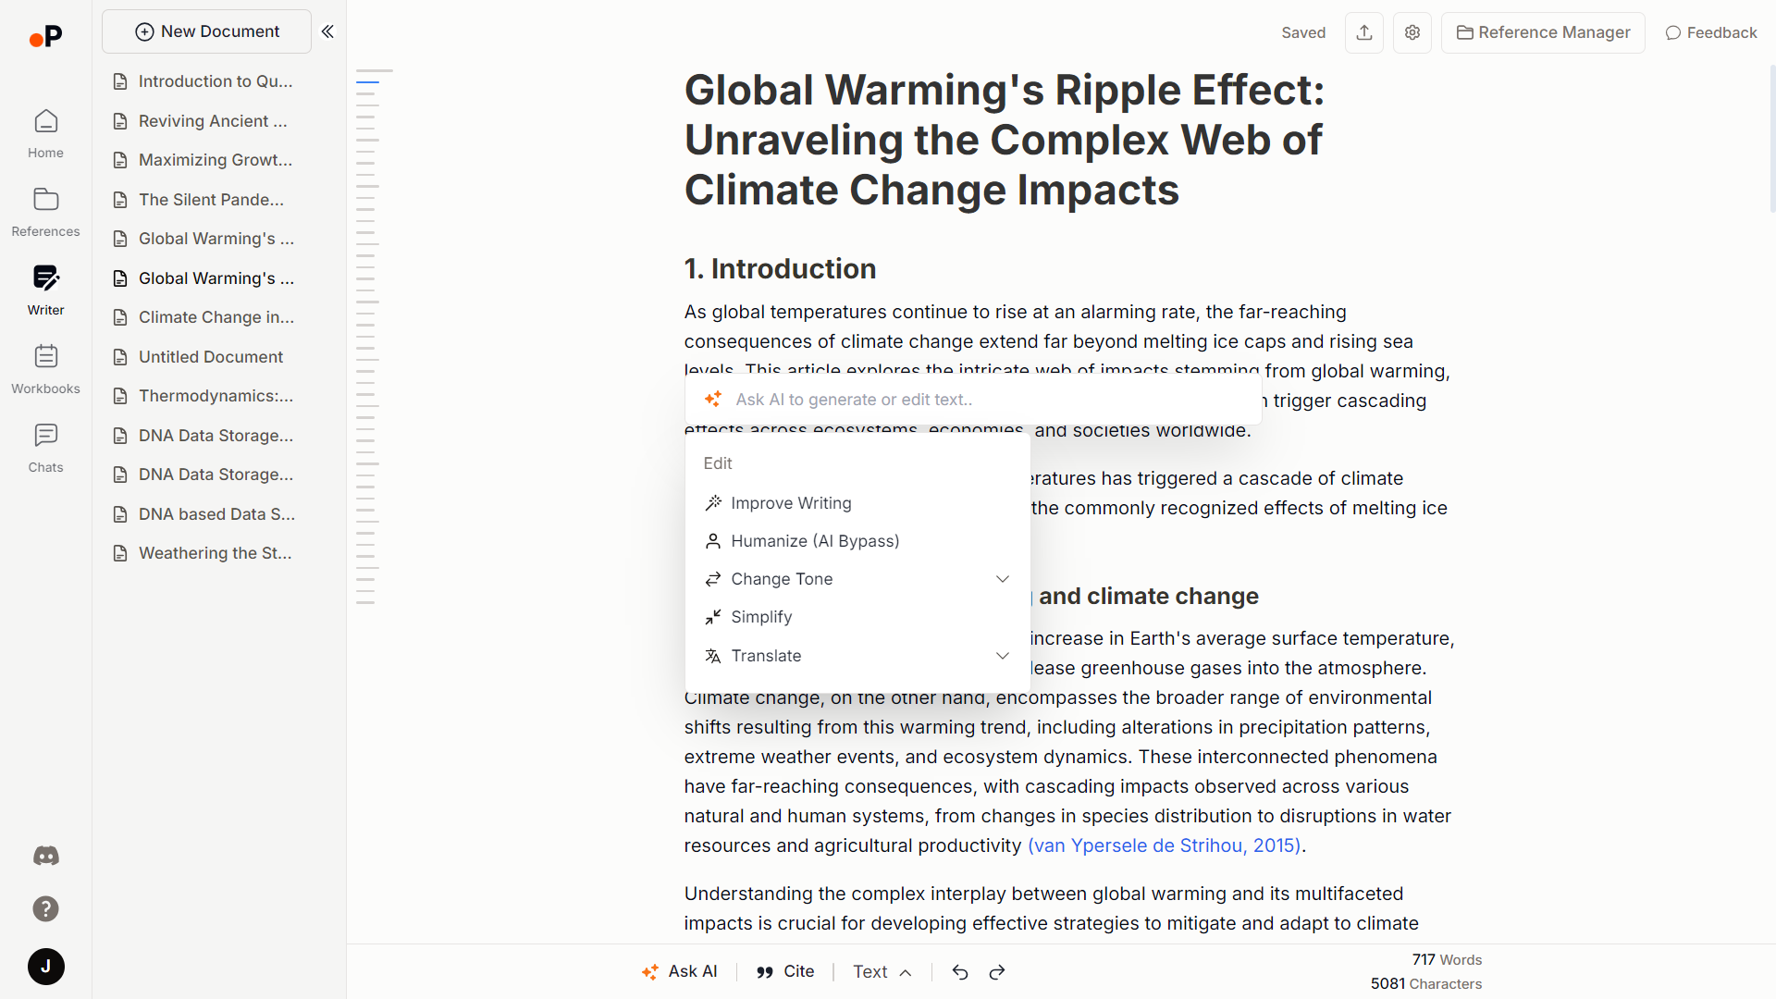
Task: Open the Text style dropdown
Action: (x=882, y=972)
